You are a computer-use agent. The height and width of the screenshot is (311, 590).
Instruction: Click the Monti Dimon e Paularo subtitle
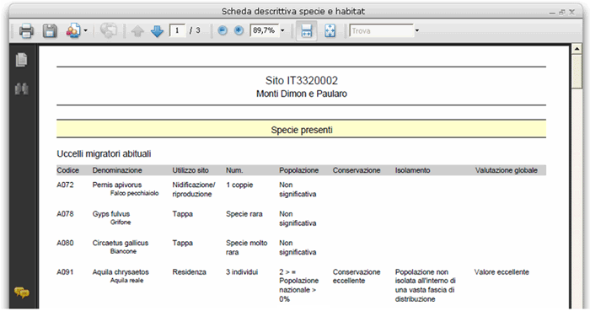click(302, 94)
